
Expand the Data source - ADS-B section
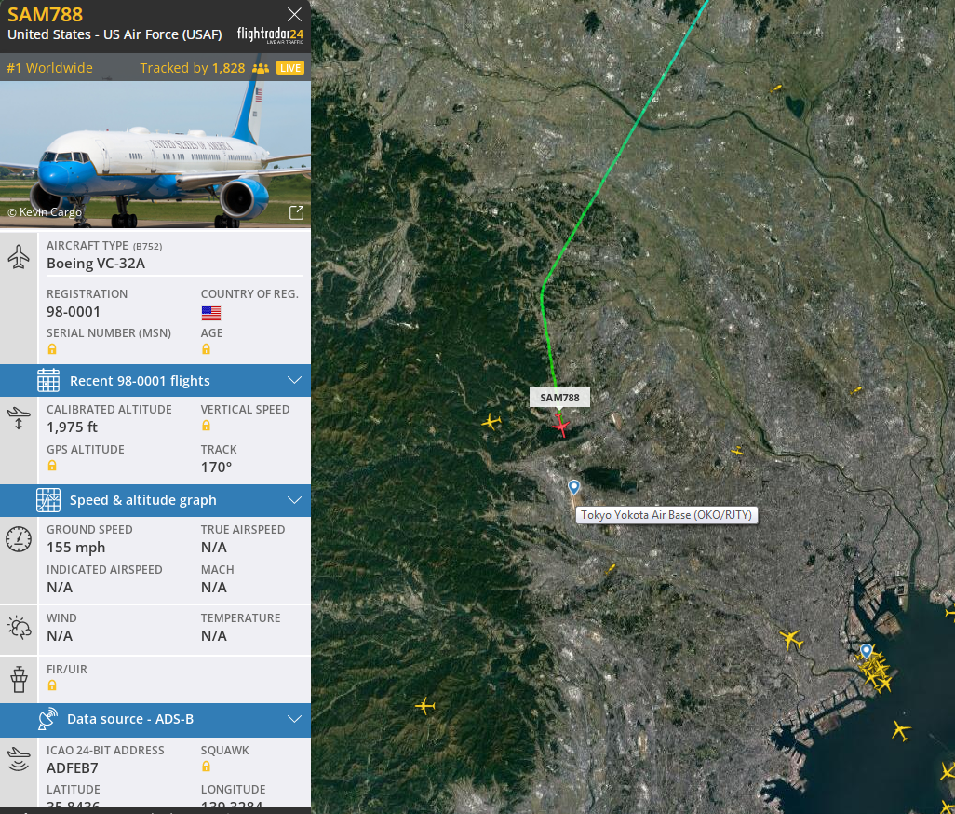[155, 719]
